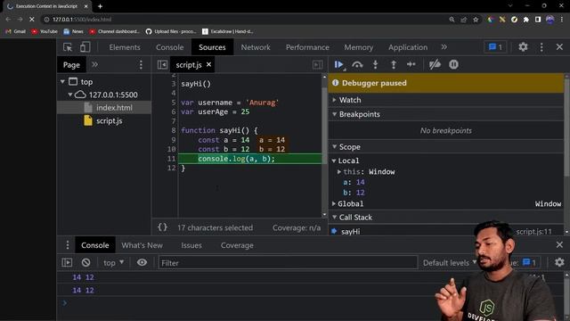Clear the console
Image resolution: width=570 pixels, height=321 pixels.
pyautogui.click(x=85, y=262)
